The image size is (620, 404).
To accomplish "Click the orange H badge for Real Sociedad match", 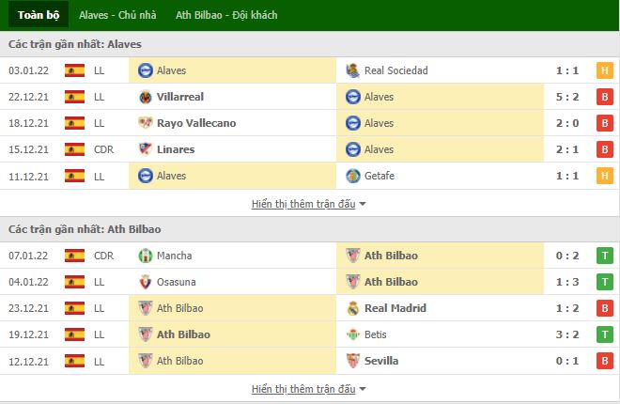I will 605,70.
